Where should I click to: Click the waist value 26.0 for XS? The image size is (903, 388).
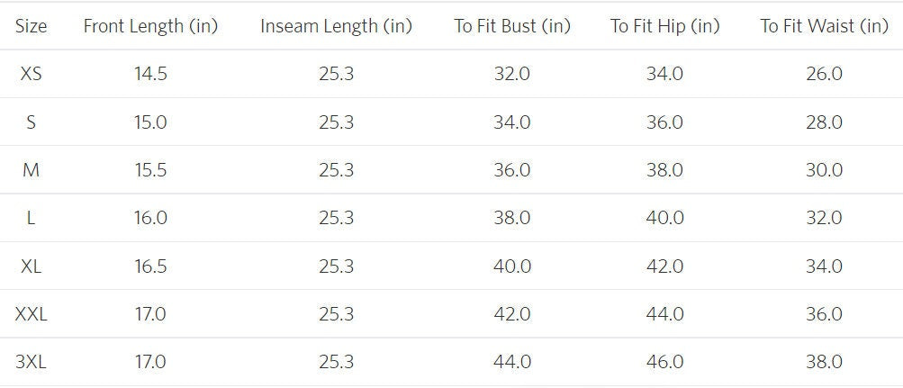coord(824,74)
